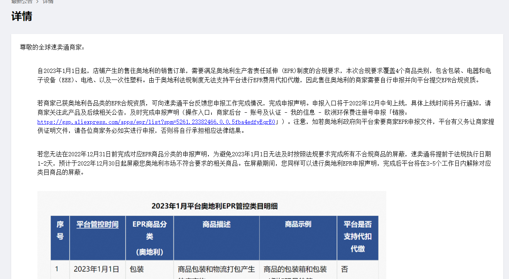Viewport: 509px width, 279px height.
Task: Click the 平台管控时间 column header
Action: pos(98,238)
